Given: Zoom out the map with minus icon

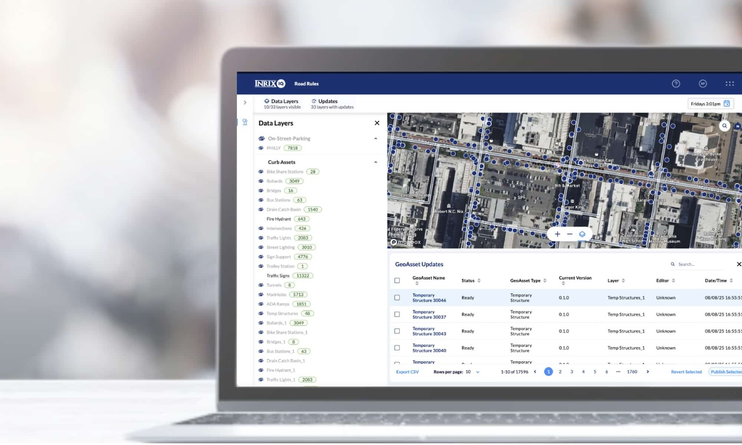Looking at the screenshot, I should pos(569,234).
